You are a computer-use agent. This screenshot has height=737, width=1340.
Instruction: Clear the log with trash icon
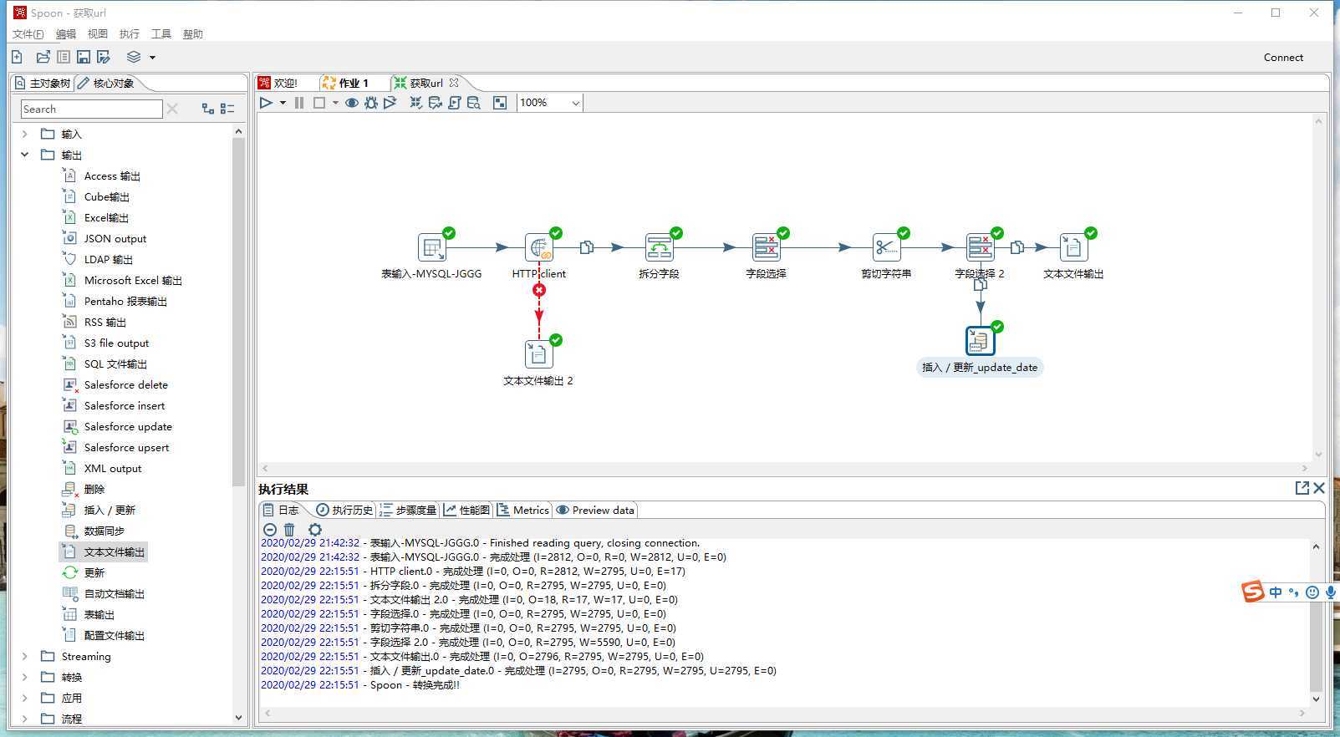pyautogui.click(x=289, y=530)
